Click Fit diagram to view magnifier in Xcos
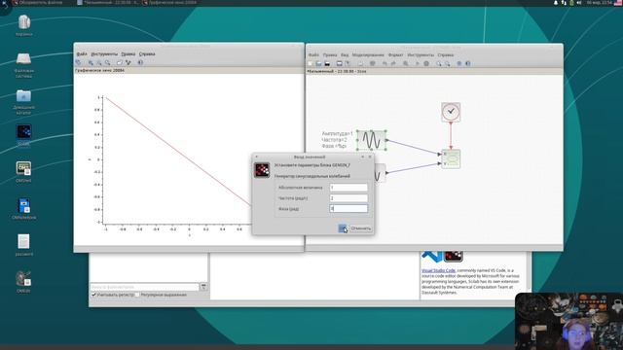 (x=406, y=63)
